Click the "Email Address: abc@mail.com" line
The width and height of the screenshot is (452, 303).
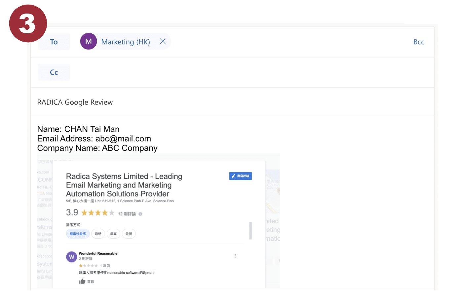tap(94, 139)
